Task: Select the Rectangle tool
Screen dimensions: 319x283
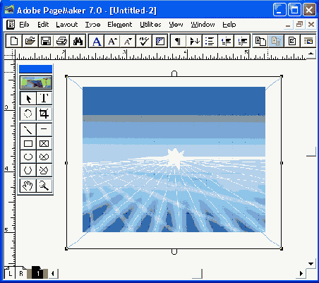Action: point(28,143)
